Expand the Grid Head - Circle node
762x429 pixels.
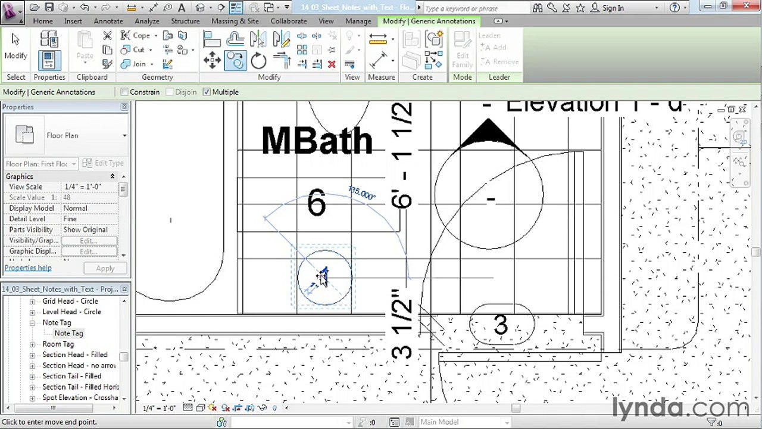click(x=32, y=301)
